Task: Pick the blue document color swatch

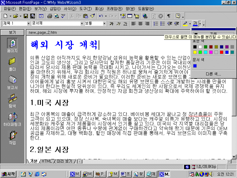Action: point(195,66)
